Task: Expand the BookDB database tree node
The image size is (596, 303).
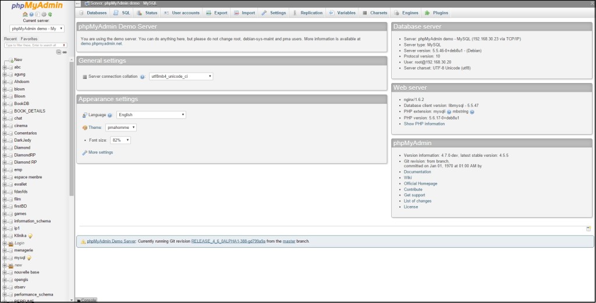Action: (x=5, y=104)
